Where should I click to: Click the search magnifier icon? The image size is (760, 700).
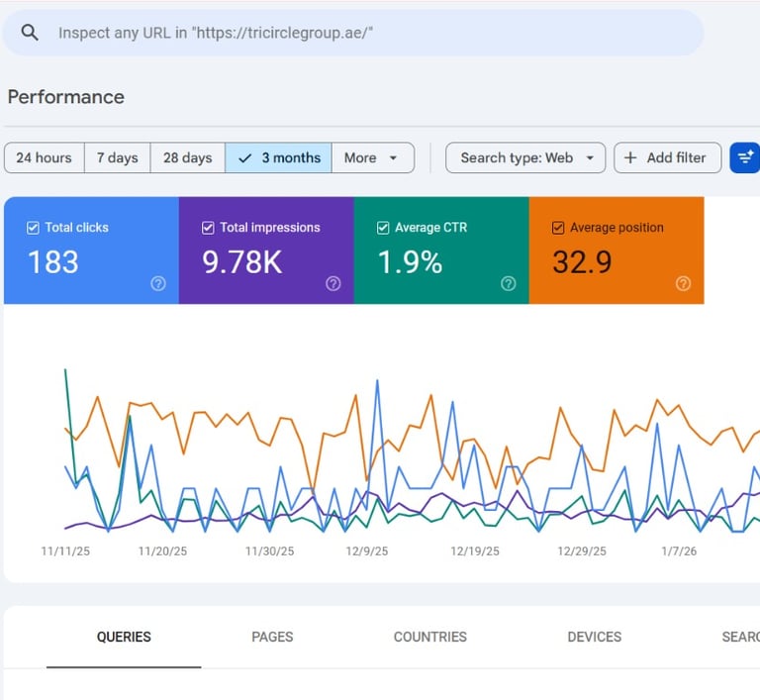point(30,33)
